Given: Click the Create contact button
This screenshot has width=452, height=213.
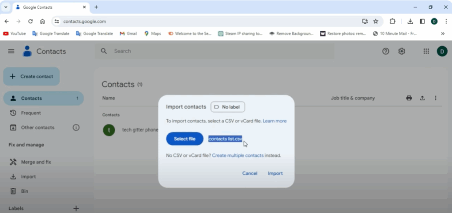Looking at the screenshot, I should [x=31, y=77].
